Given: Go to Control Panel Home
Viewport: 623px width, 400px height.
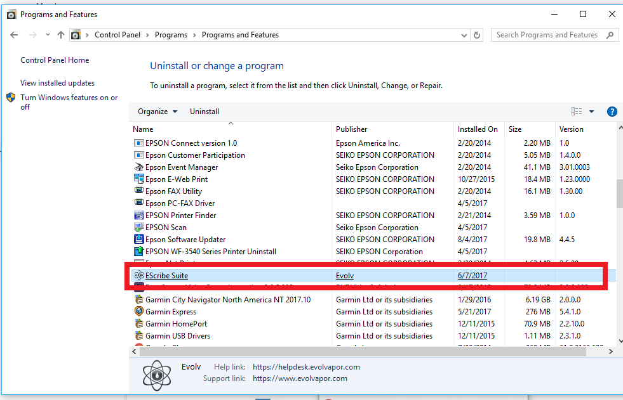Looking at the screenshot, I should (x=55, y=60).
